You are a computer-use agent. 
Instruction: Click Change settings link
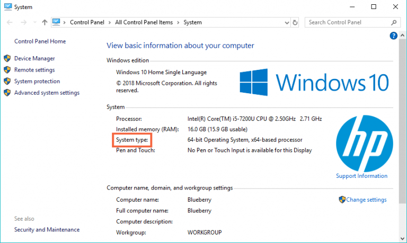point(366,200)
